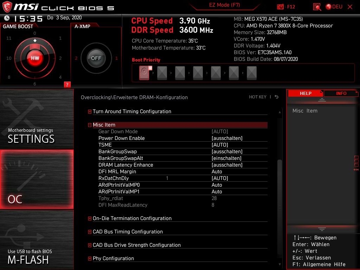The height and width of the screenshot is (270, 360).
Task: Switch to the INFO tab
Action: point(341,94)
